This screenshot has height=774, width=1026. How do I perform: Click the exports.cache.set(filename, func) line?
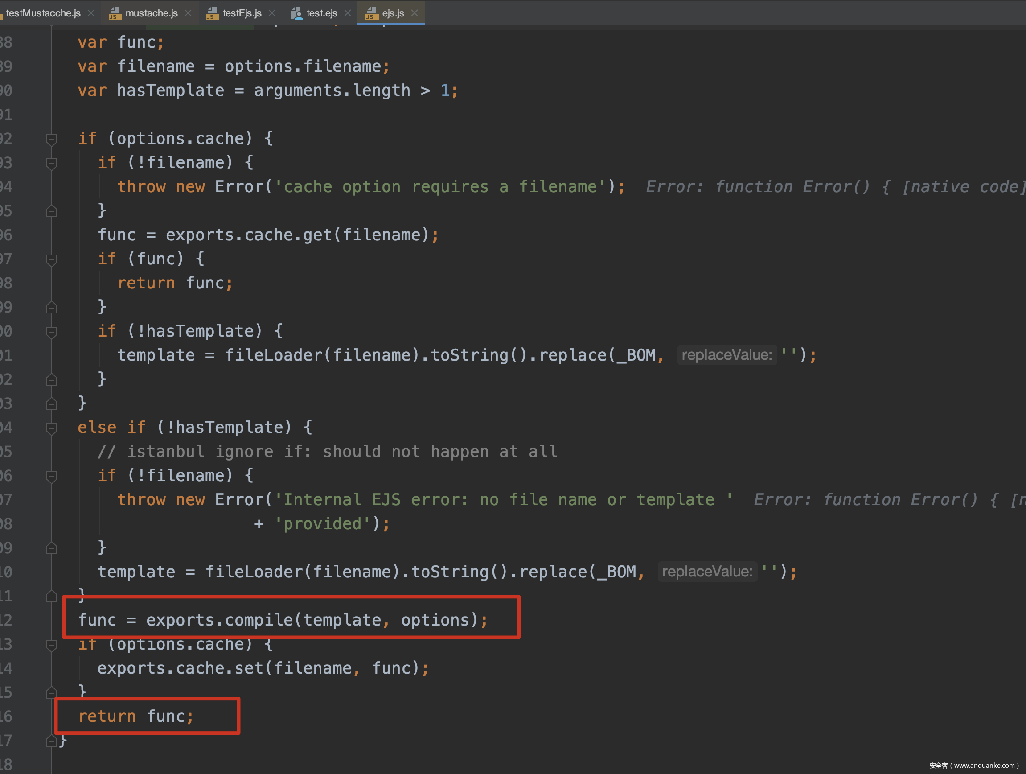tap(263, 669)
